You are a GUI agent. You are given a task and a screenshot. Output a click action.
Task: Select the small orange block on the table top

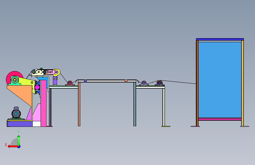(126, 81)
